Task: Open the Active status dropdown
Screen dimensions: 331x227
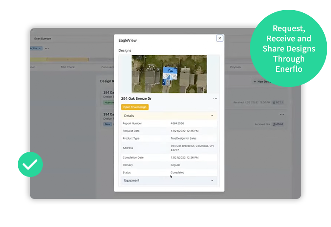Action: click(36, 48)
